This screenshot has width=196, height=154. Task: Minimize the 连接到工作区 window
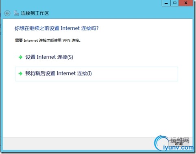coord(166,3)
